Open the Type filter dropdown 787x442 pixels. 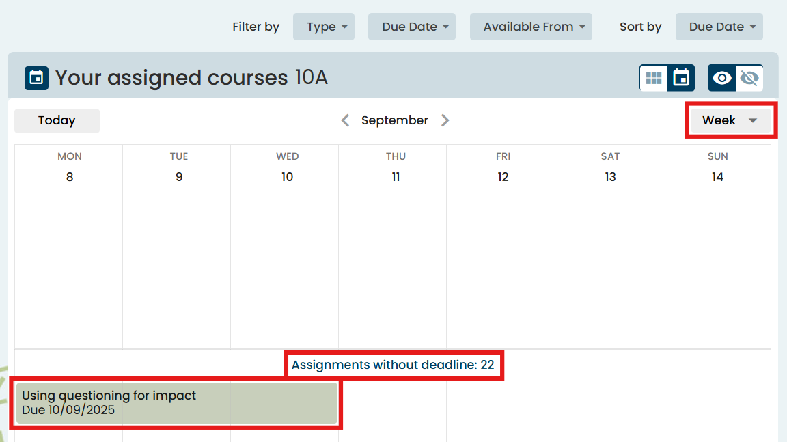(323, 27)
